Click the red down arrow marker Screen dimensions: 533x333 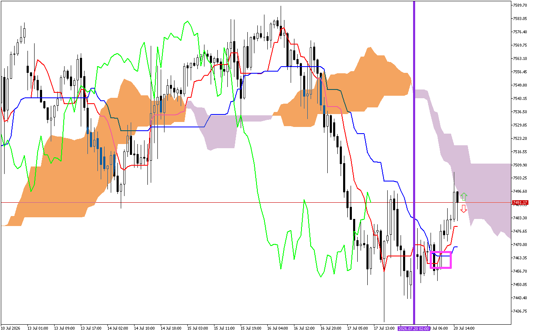coord(464,209)
